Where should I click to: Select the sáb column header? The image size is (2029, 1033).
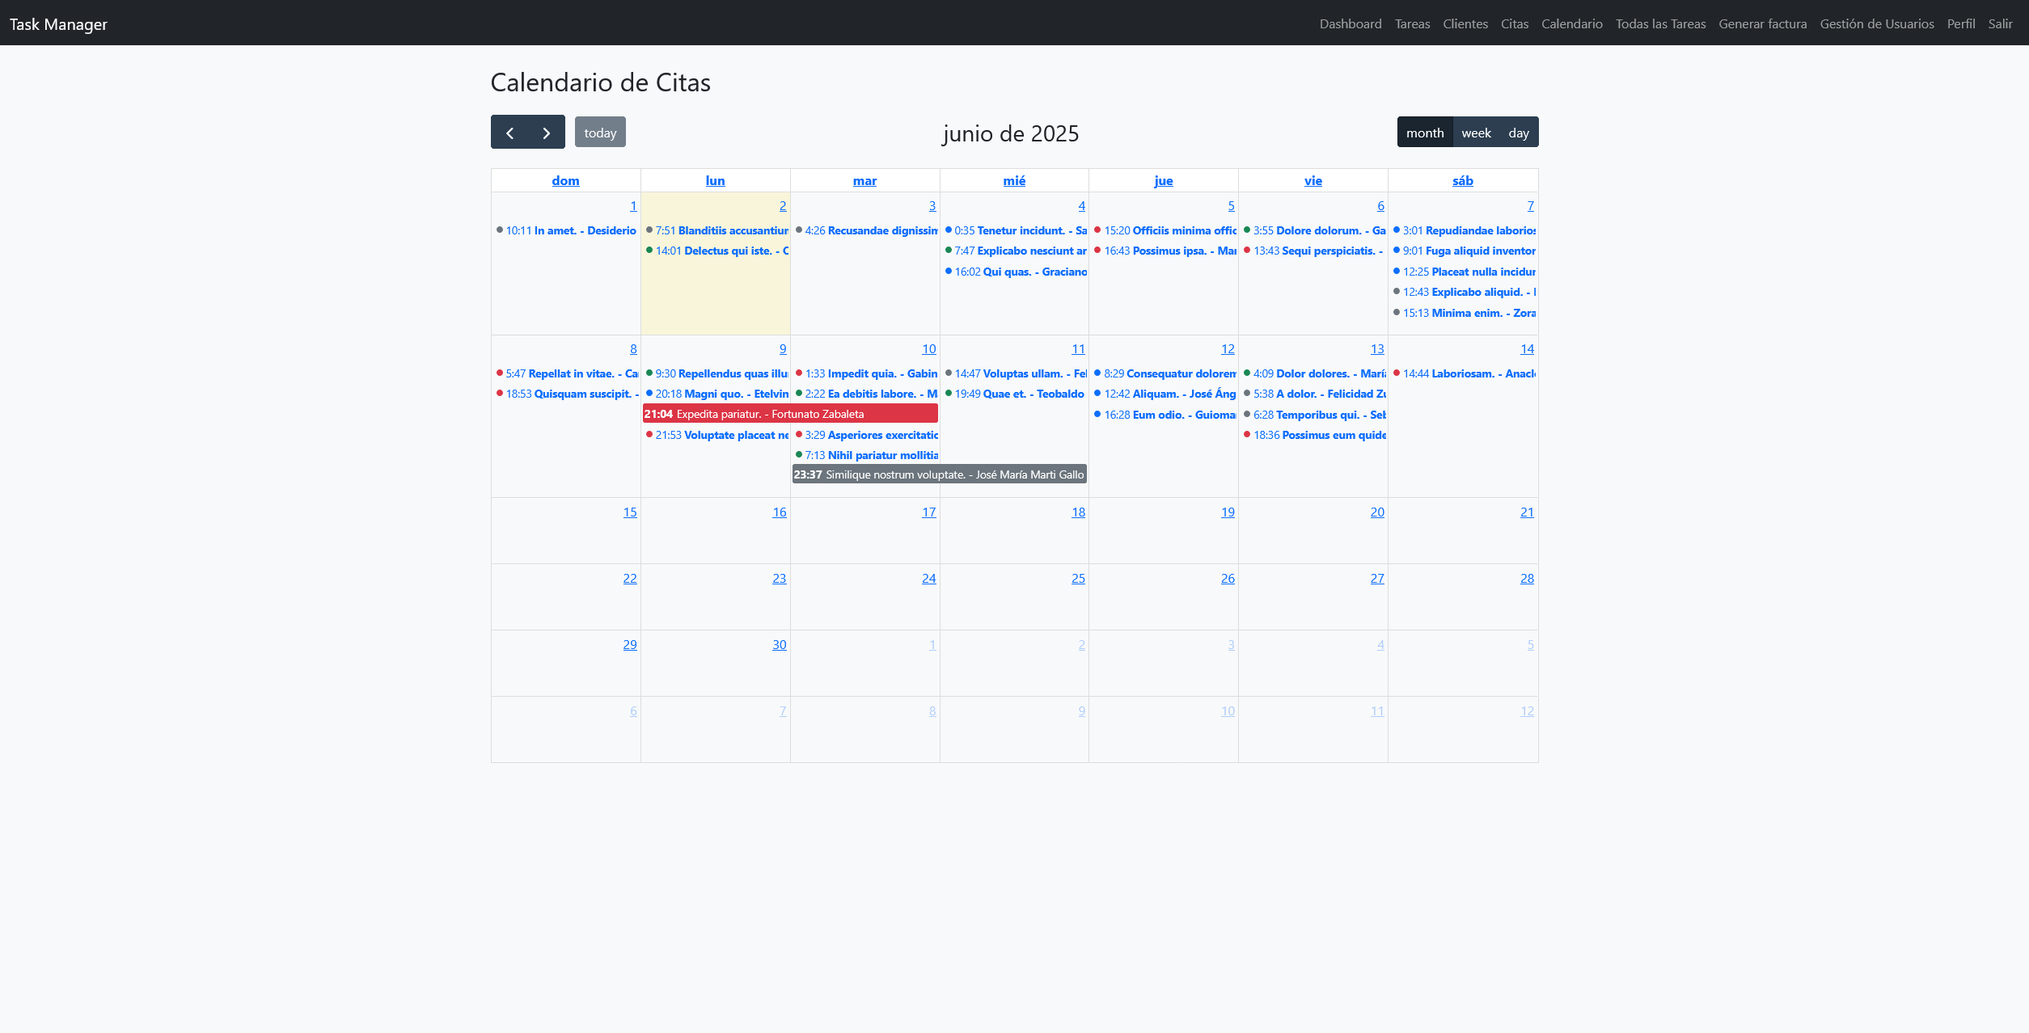tap(1463, 181)
